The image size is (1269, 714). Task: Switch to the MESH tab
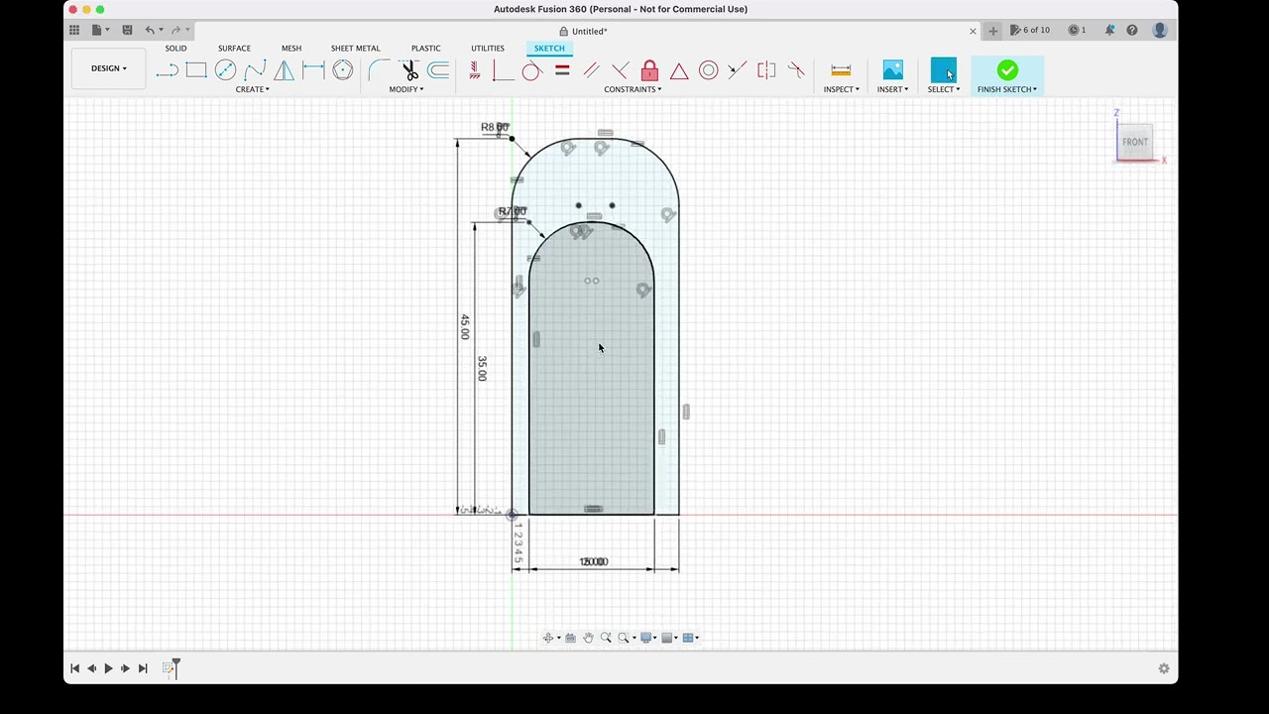290,48
